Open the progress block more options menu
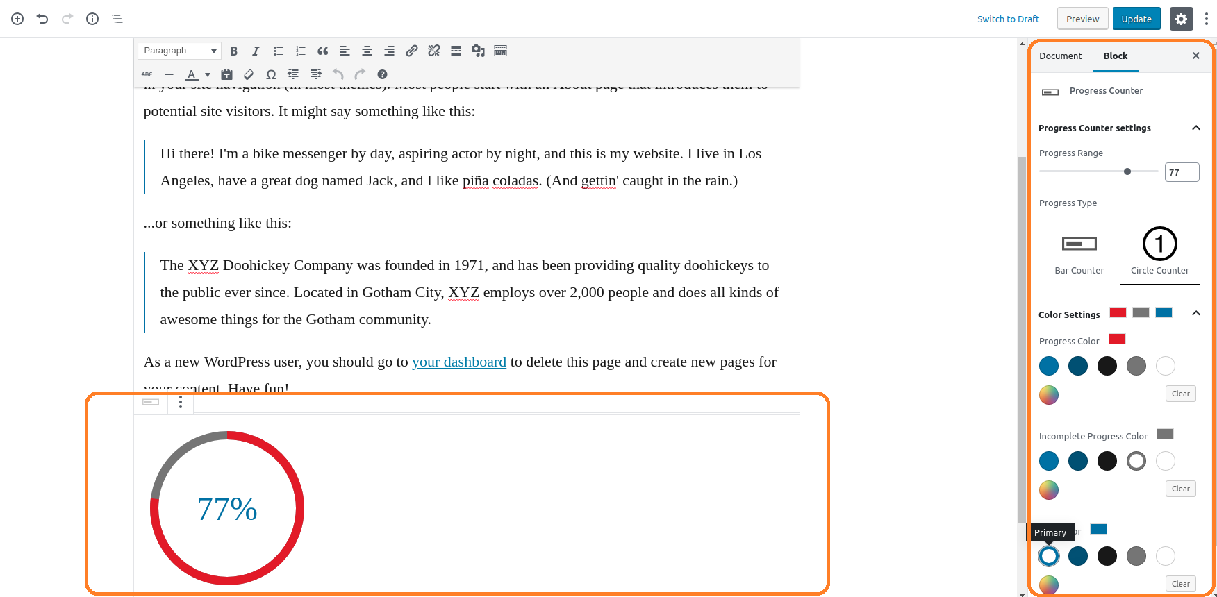This screenshot has width=1217, height=597. point(181,402)
